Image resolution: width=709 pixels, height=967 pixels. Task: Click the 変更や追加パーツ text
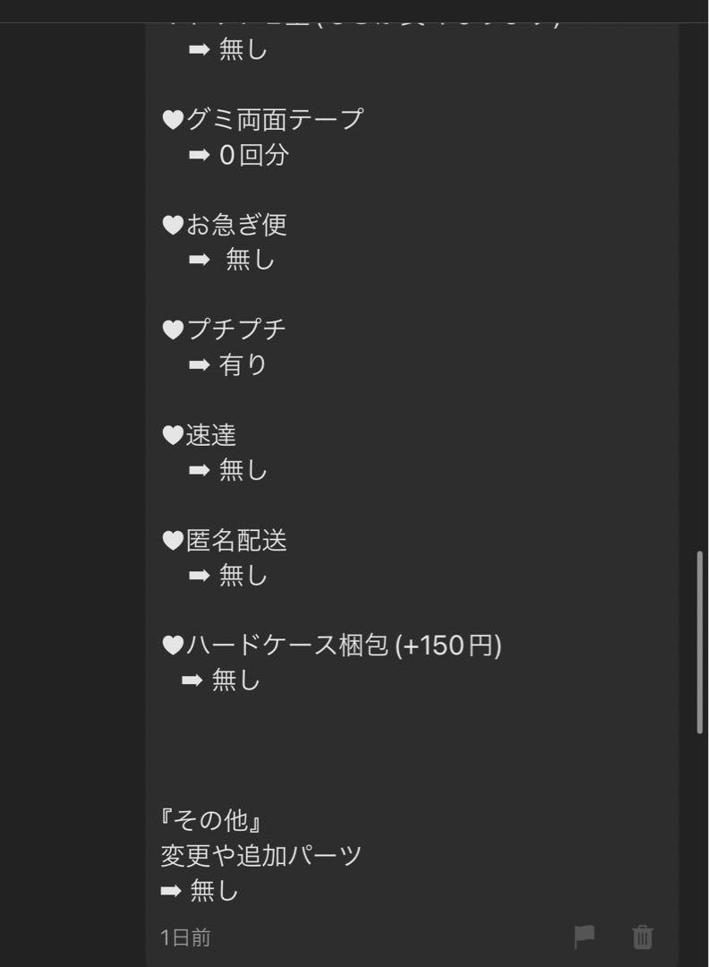261,855
